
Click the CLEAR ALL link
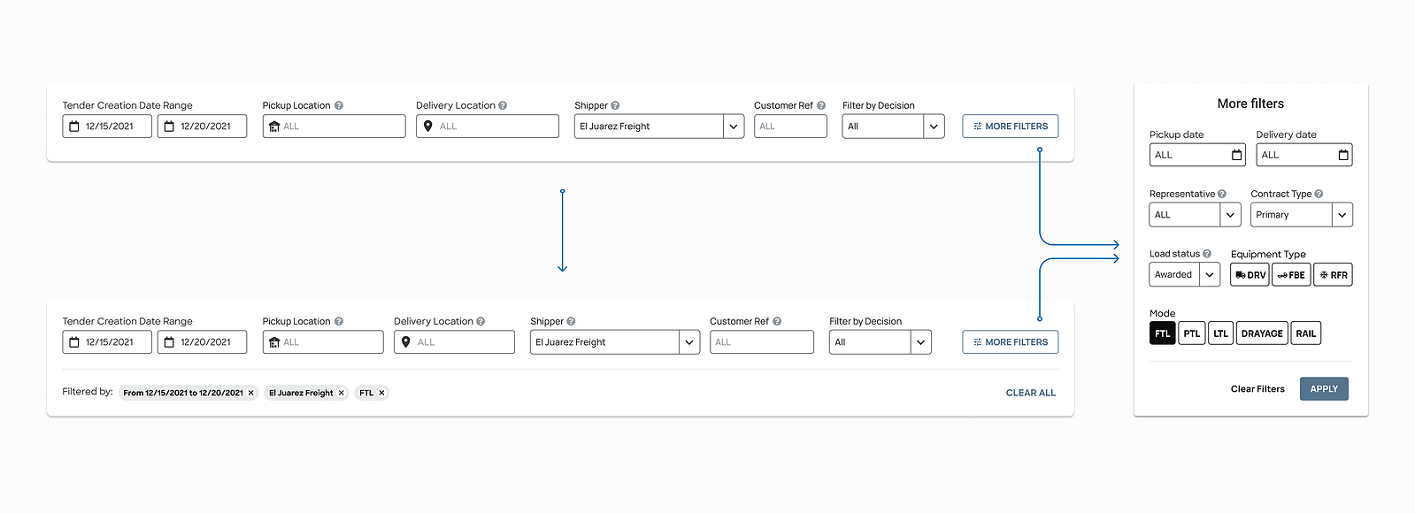1031,393
